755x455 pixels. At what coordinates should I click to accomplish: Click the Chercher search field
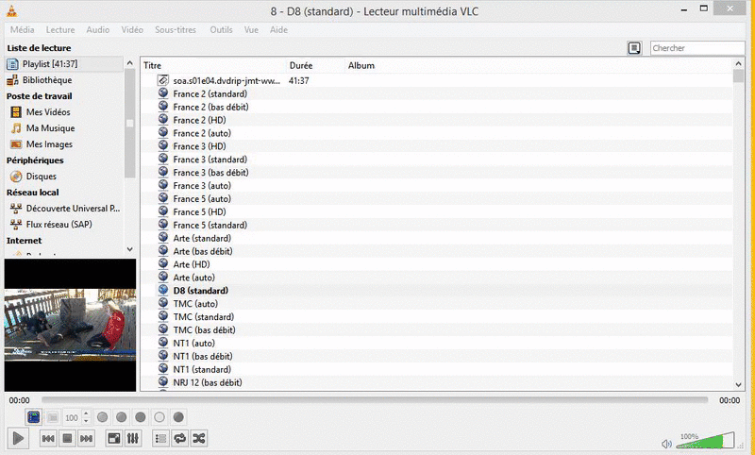[697, 47]
